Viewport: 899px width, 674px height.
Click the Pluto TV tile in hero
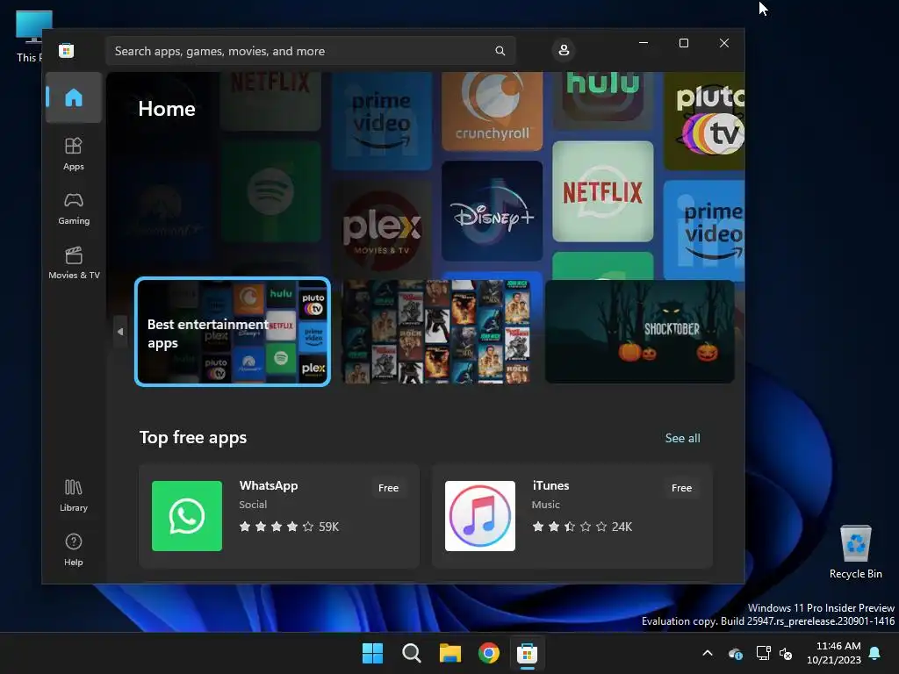tap(704, 120)
